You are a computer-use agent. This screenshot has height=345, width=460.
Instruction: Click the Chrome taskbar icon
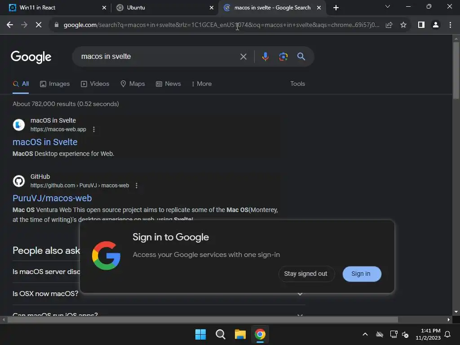(x=260, y=334)
